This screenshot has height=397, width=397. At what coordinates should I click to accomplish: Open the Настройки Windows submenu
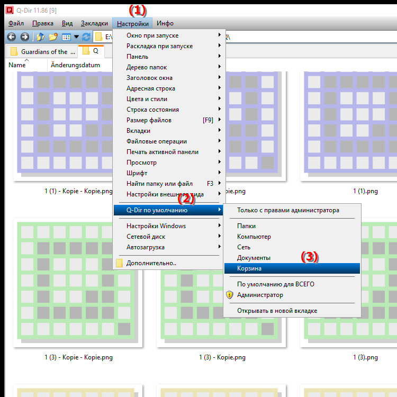tap(168, 226)
